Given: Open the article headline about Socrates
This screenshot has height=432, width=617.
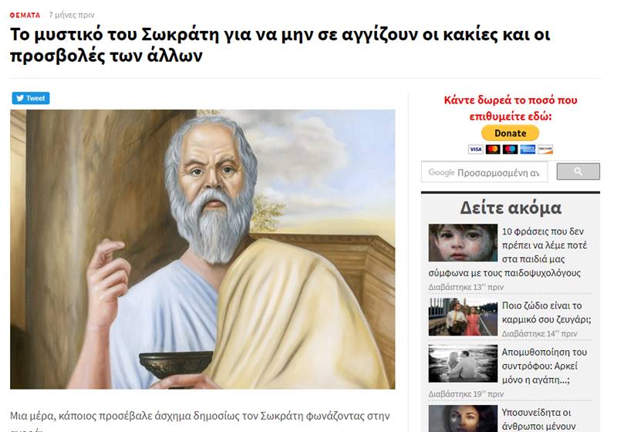Looking at the screenshot, I should 280,45.
